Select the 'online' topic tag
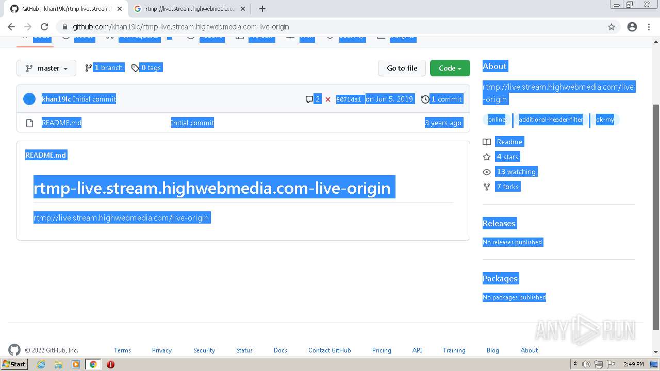660x371 pixels. (x=497, y=120)
